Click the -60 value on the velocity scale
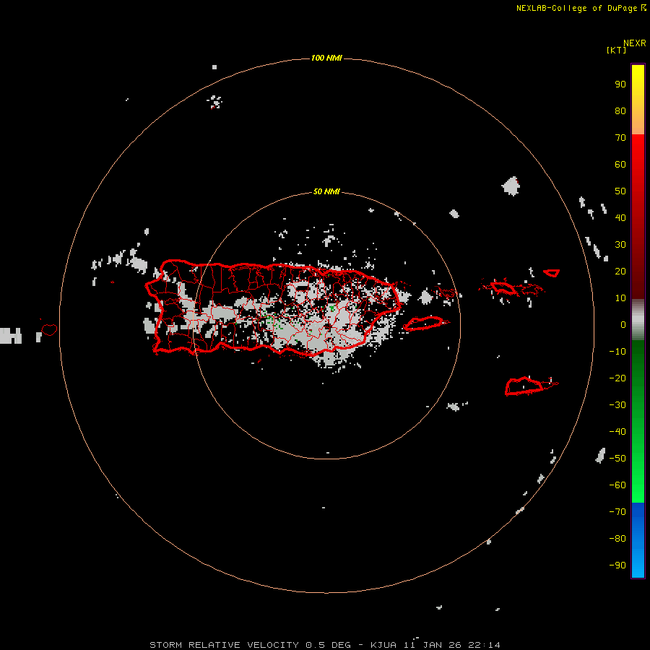 tap(617, 485)
